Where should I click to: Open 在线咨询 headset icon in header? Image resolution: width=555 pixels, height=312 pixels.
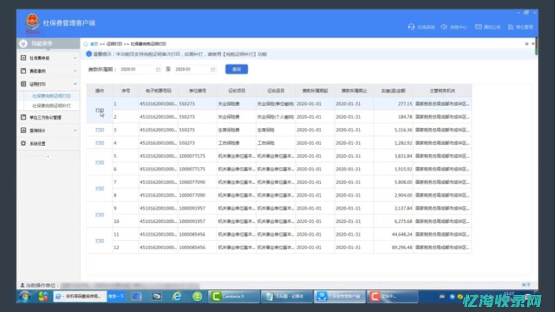[x=411, y=27]
